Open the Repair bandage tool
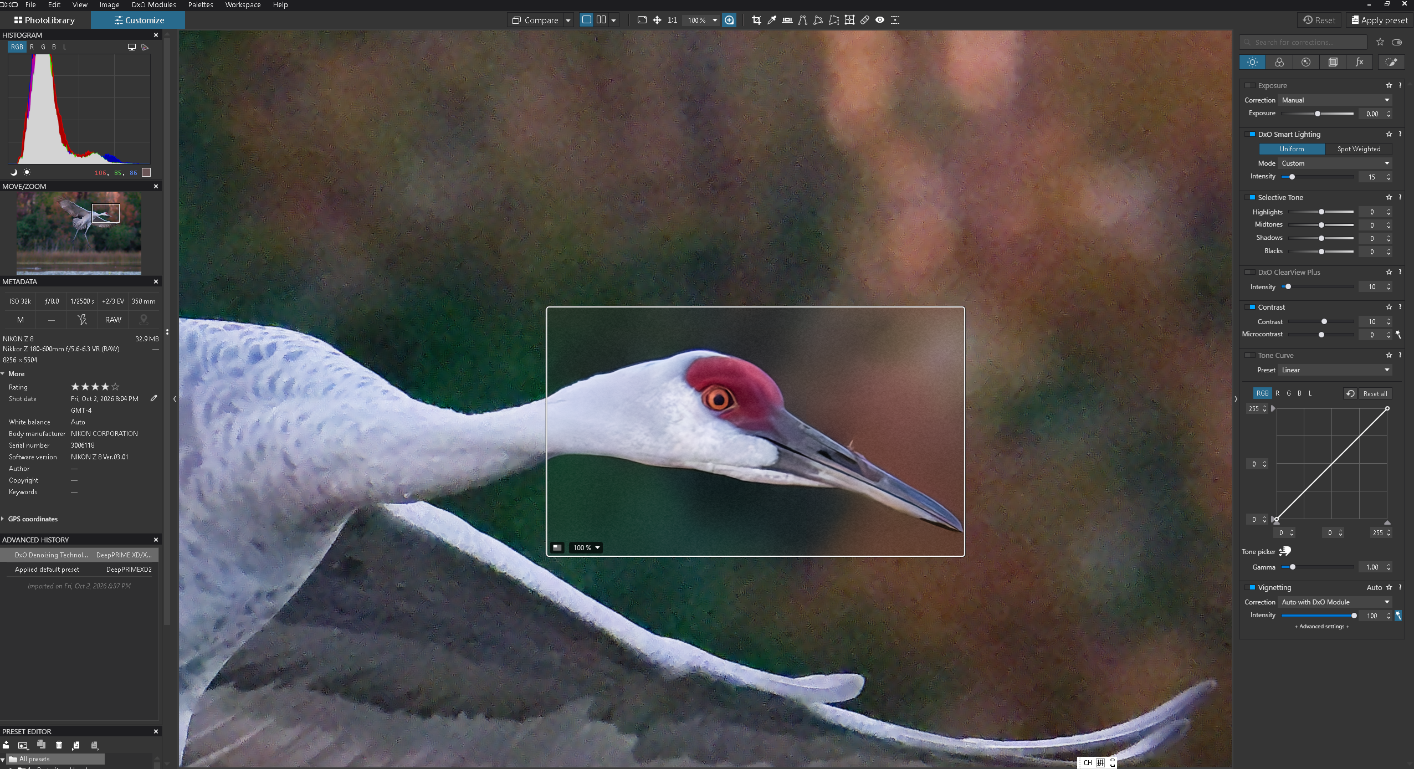The image size is (1414, 769). (865, 20)
